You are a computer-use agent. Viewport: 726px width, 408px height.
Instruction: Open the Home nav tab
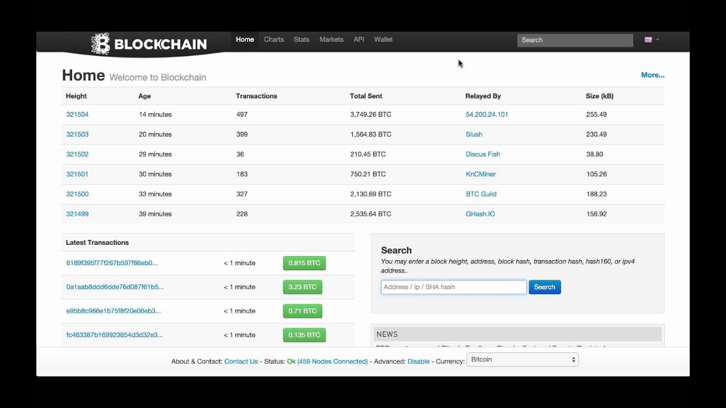coord(245,40)
